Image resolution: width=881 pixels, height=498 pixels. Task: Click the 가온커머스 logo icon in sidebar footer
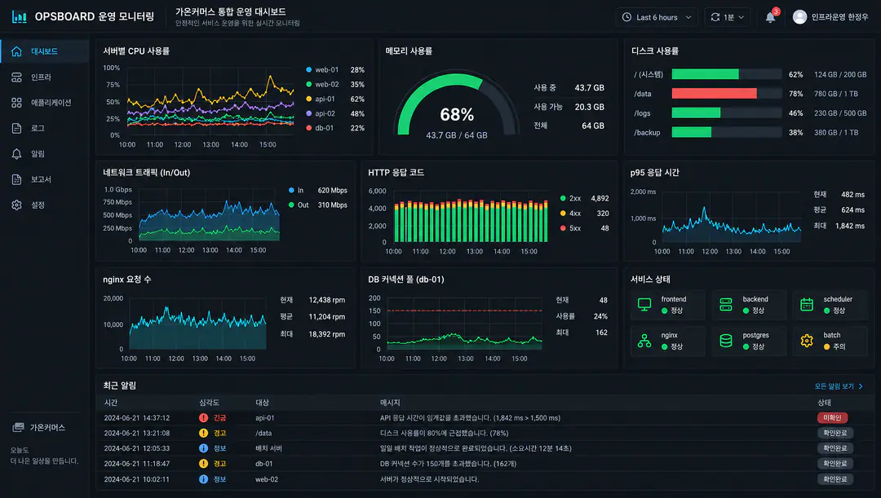click(x=18, y=427)
